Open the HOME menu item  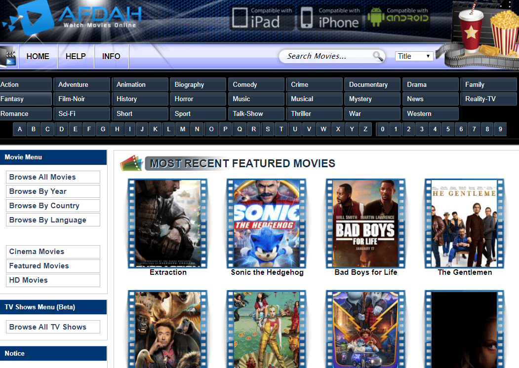(38, 57)
